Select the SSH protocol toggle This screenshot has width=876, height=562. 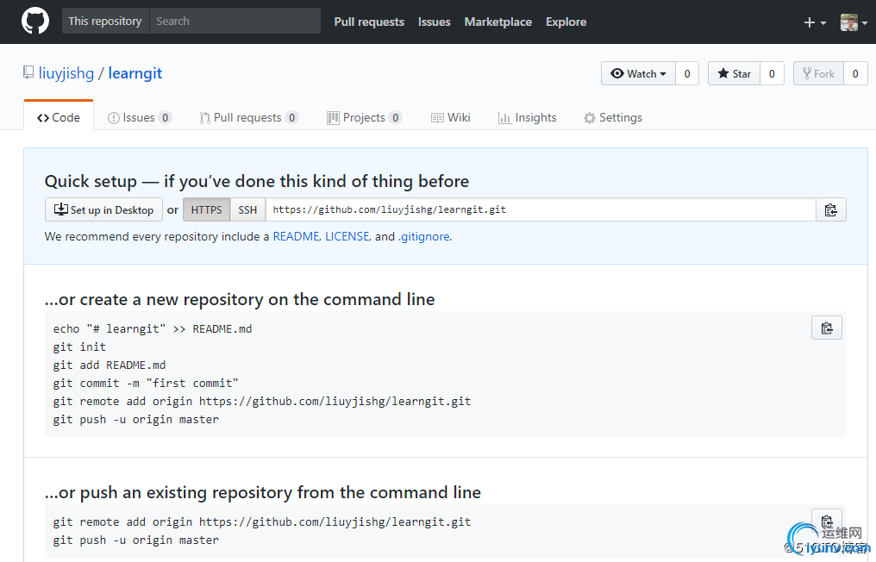click(247, 209)
